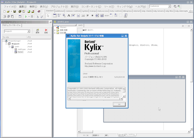The height and width of the screenshot is (138, 194).
Task: Click OK in the About dialog
Action: click(119, 104)
